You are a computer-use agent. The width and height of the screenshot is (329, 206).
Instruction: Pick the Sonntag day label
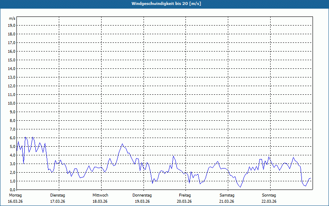269,195
